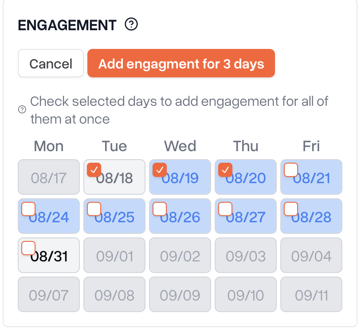The height and width of the screenshot is (329, 361).
Task: Tick the 08/25 day checkbox
Action: pos(94,209)
